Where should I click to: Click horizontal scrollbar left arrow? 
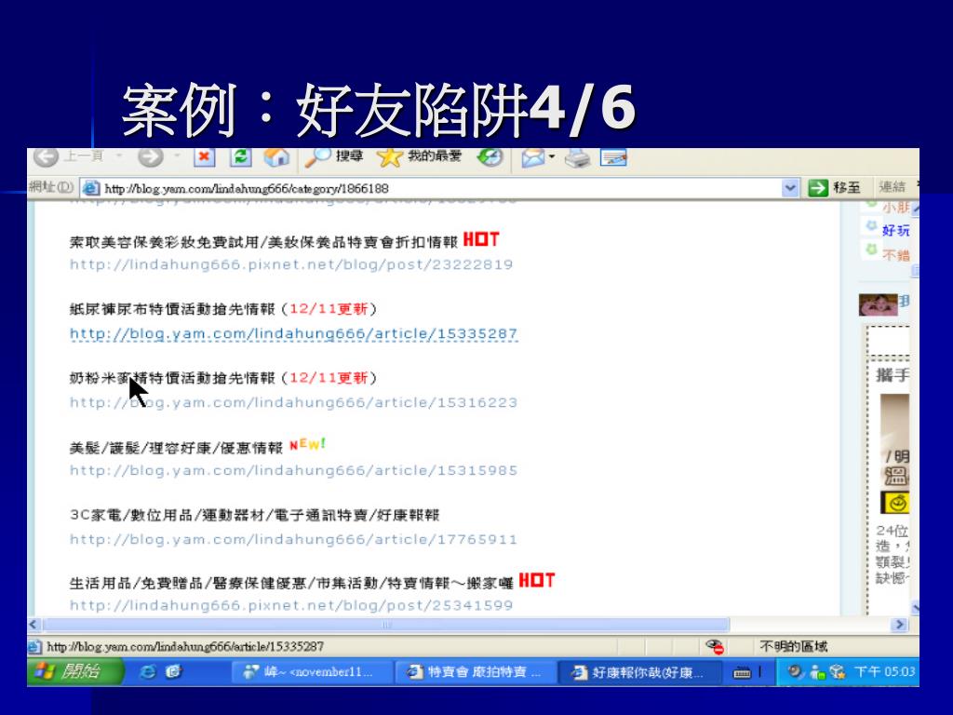click(34, 625)
